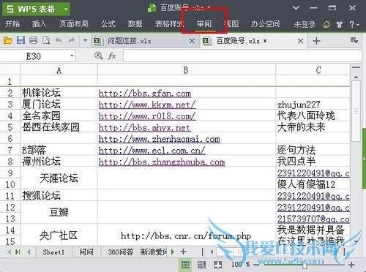
Task: Open the 审阅 ribbon tab
Action: point(204,24)
